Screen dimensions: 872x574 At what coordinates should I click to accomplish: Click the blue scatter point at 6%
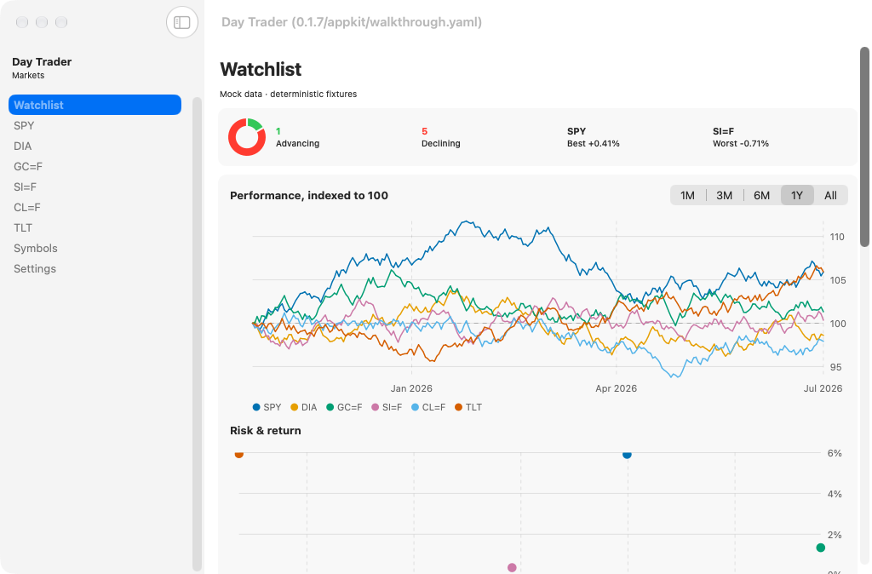627,455
